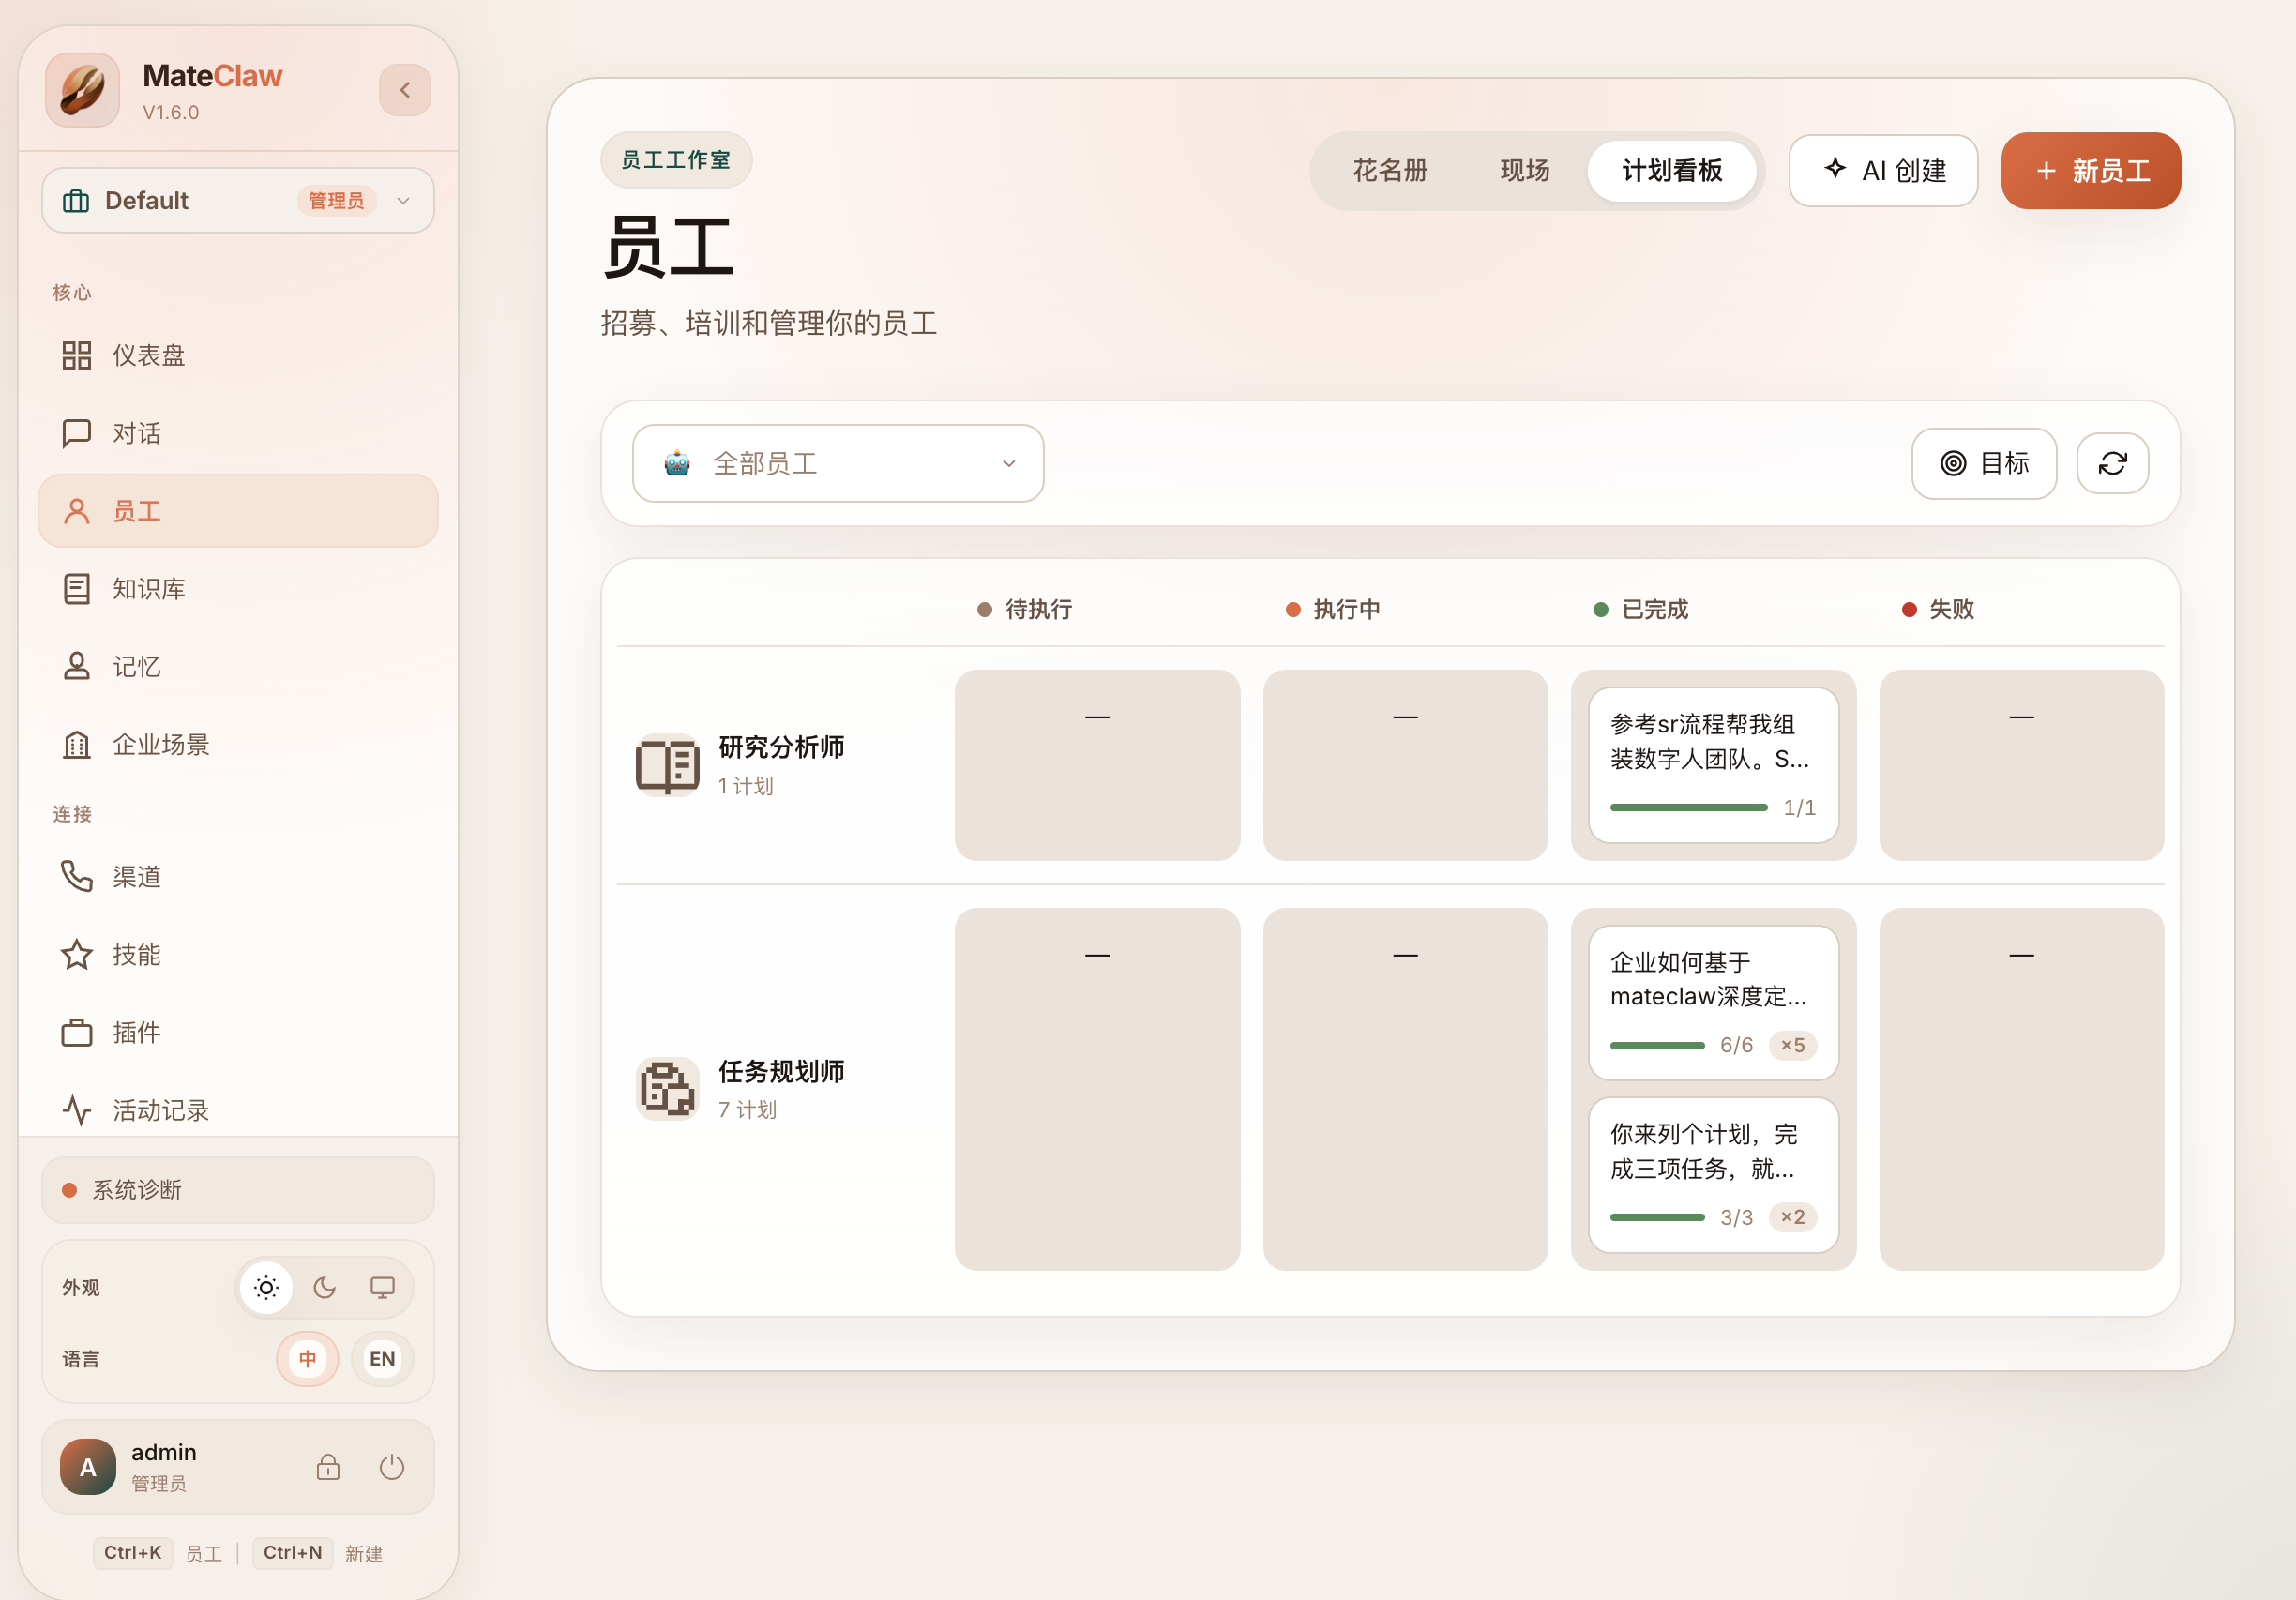Open the 仪表盘 menu item
Image resolution: width=2296 pixels, height=1600 pixels.
[238, 355]
